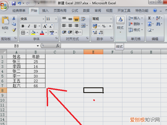Select cell B7 containing 66
The width and height of the screenshot is (167, 125).
(x=36, y=85)
